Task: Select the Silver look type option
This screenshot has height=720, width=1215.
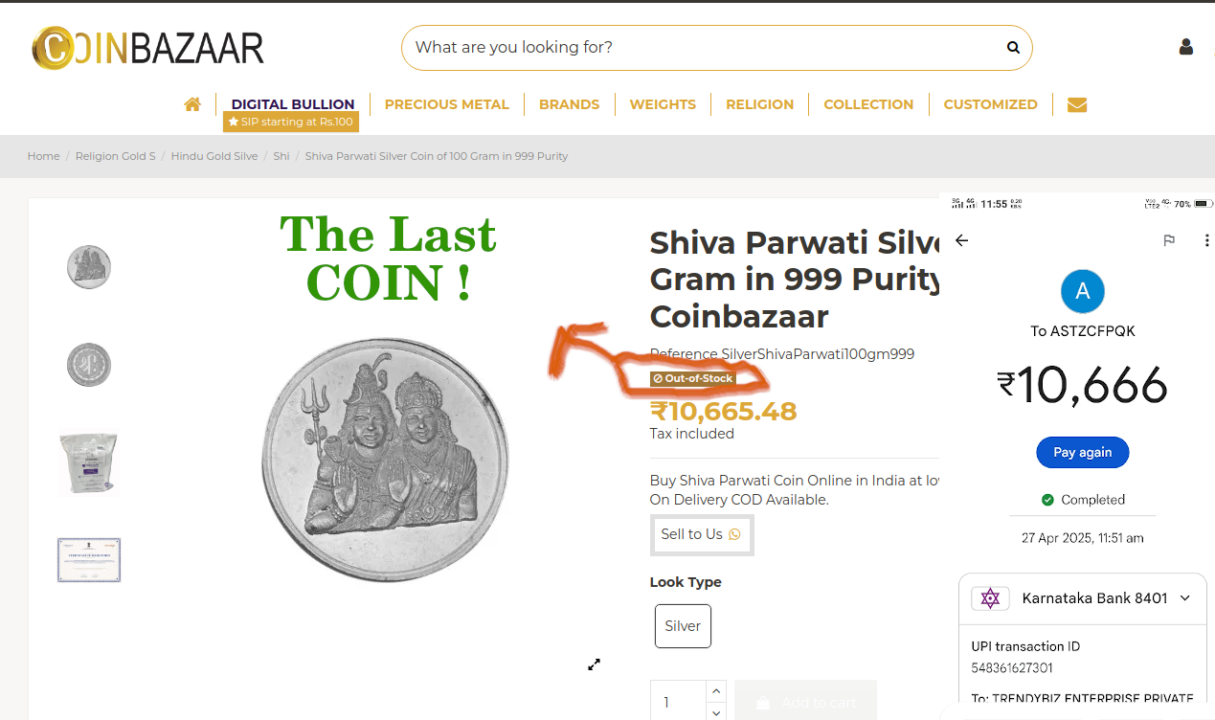Action: 683,626
